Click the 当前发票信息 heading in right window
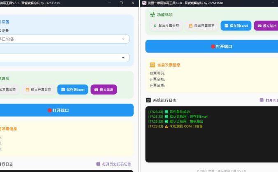The height and width of the screenshot is (172, 278). coord(169,65)
